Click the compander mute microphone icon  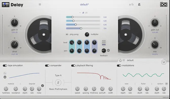[58, 82]
